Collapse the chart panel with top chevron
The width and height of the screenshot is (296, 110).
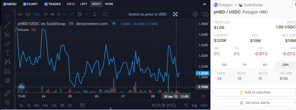pos(205,4)
